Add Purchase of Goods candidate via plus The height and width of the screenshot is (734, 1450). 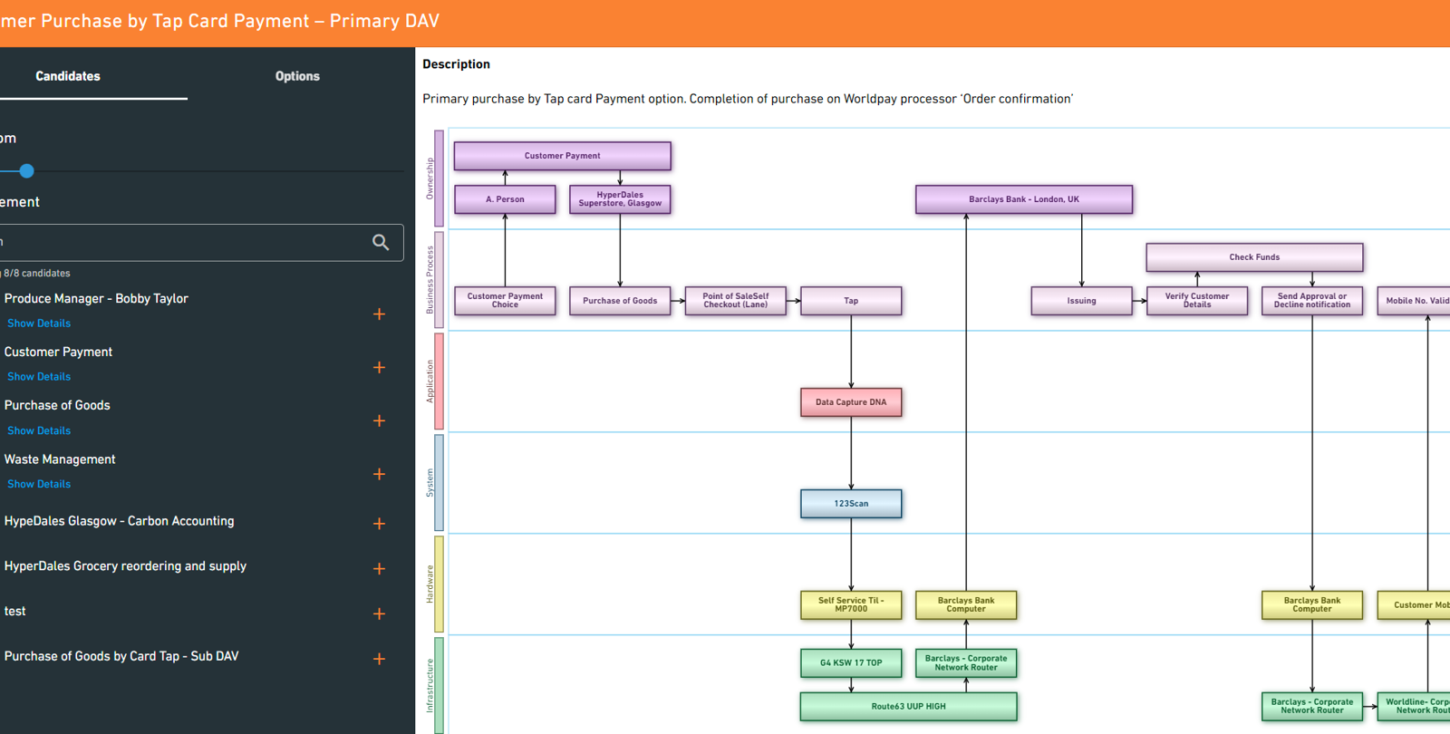tap(379, 421)
